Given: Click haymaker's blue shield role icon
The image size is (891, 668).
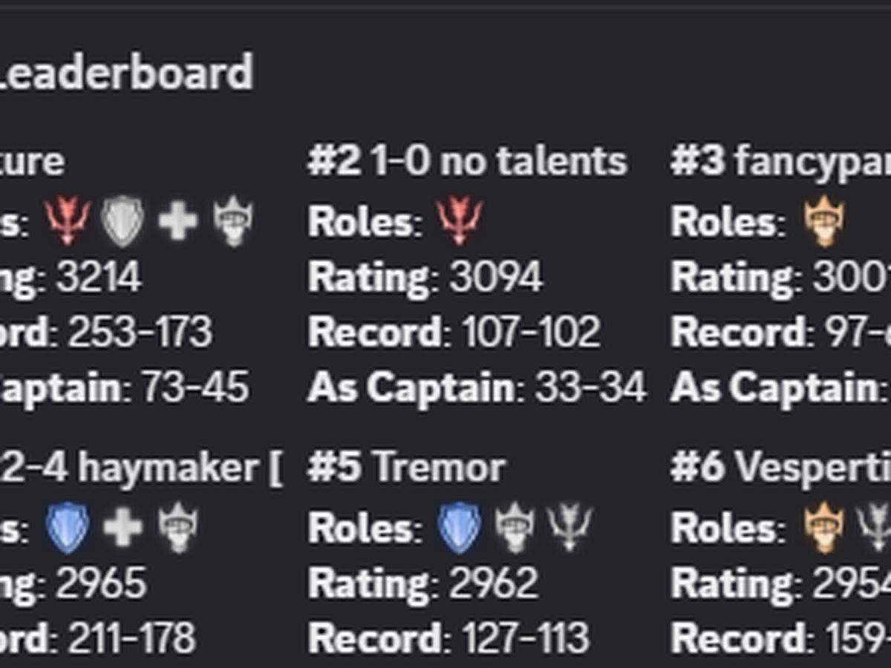Looking at the screenshot, I should click(x=68, y=528).
